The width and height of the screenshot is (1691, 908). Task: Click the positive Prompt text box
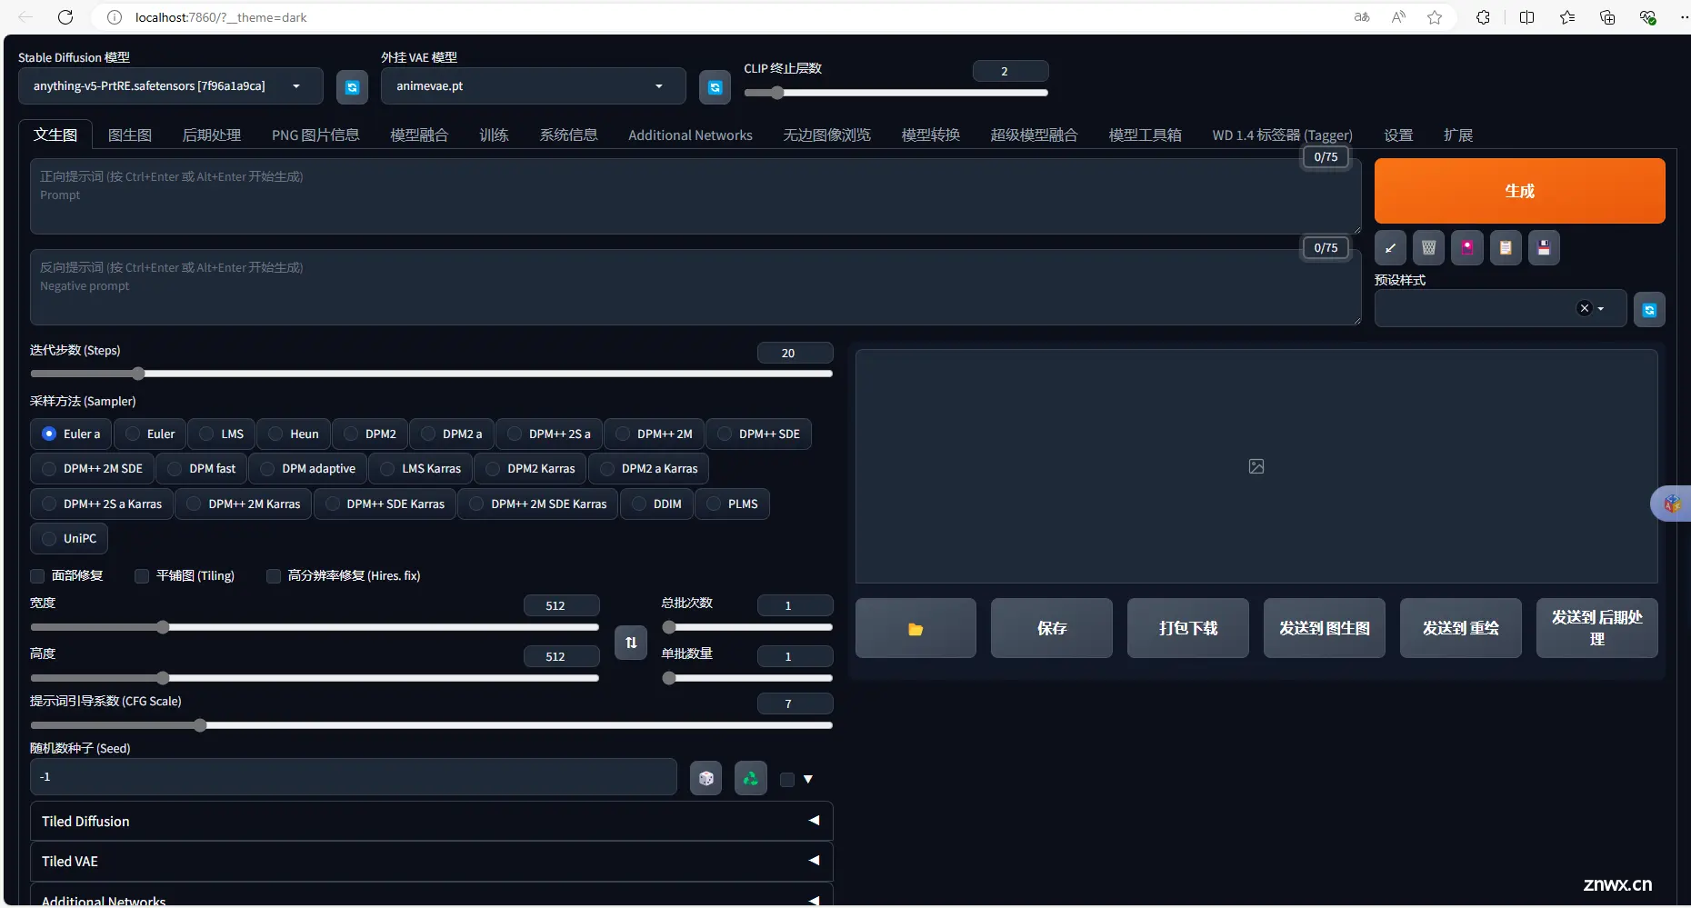pyautogui.click(x=695, y=196)
